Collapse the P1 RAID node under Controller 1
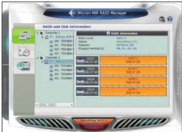This screenshot has height=132, width=182. coord(42,37)
